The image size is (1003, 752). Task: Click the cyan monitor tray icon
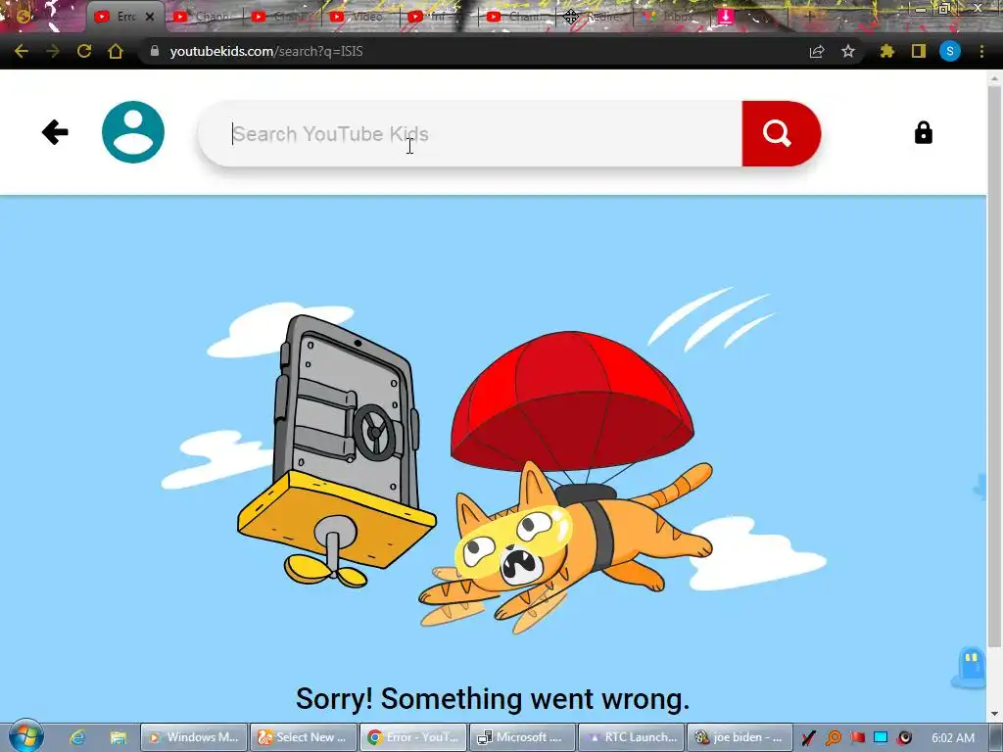point(881,738)
